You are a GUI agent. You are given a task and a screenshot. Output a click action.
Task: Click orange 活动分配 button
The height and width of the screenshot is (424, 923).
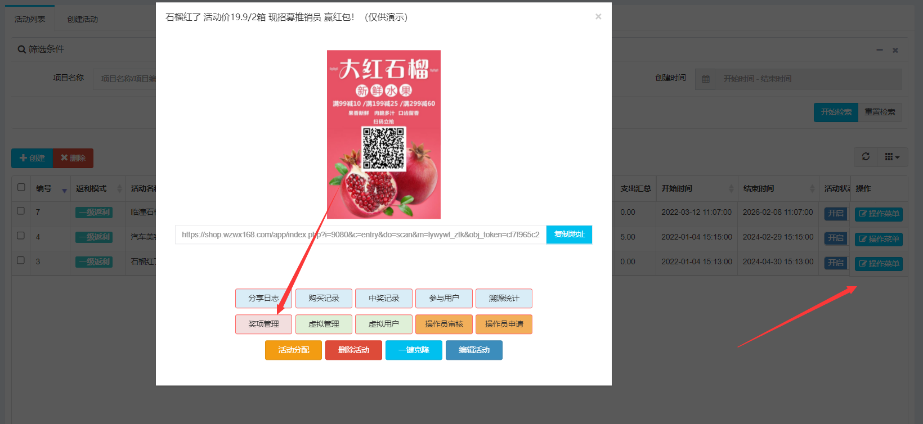pos(293,350)
